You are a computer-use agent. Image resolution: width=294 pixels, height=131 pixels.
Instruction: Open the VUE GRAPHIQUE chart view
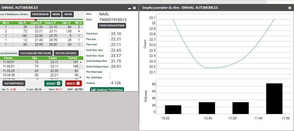(14, 83)
